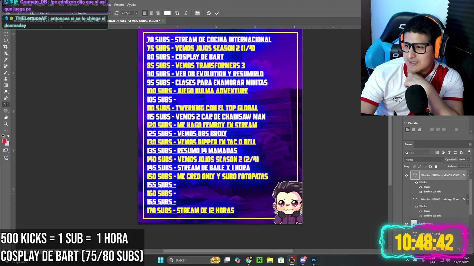Viewport: 474px width, 266px height.
Task: Select the Object Selection tool
Action: pos(6,53)
